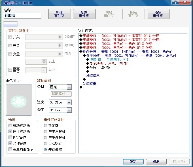
Task: Enable the 变量 condition checkbox
Action: coord(10,54)
